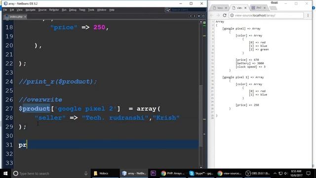
Task: Open the Windows Start menu
Action: 5,173
